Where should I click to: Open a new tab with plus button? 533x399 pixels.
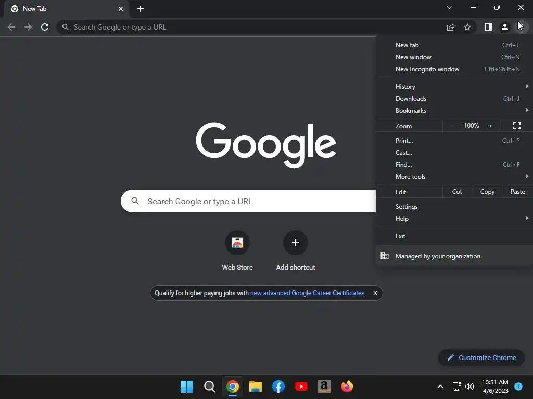pyautogui.click(x=141, y=9)
